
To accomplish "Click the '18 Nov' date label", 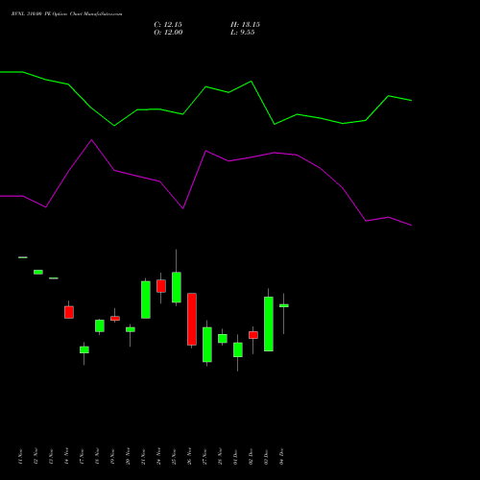I will (x=97, y=456).
